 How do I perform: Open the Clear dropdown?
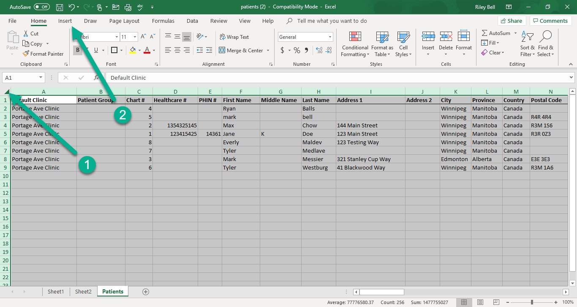point(493,53)
